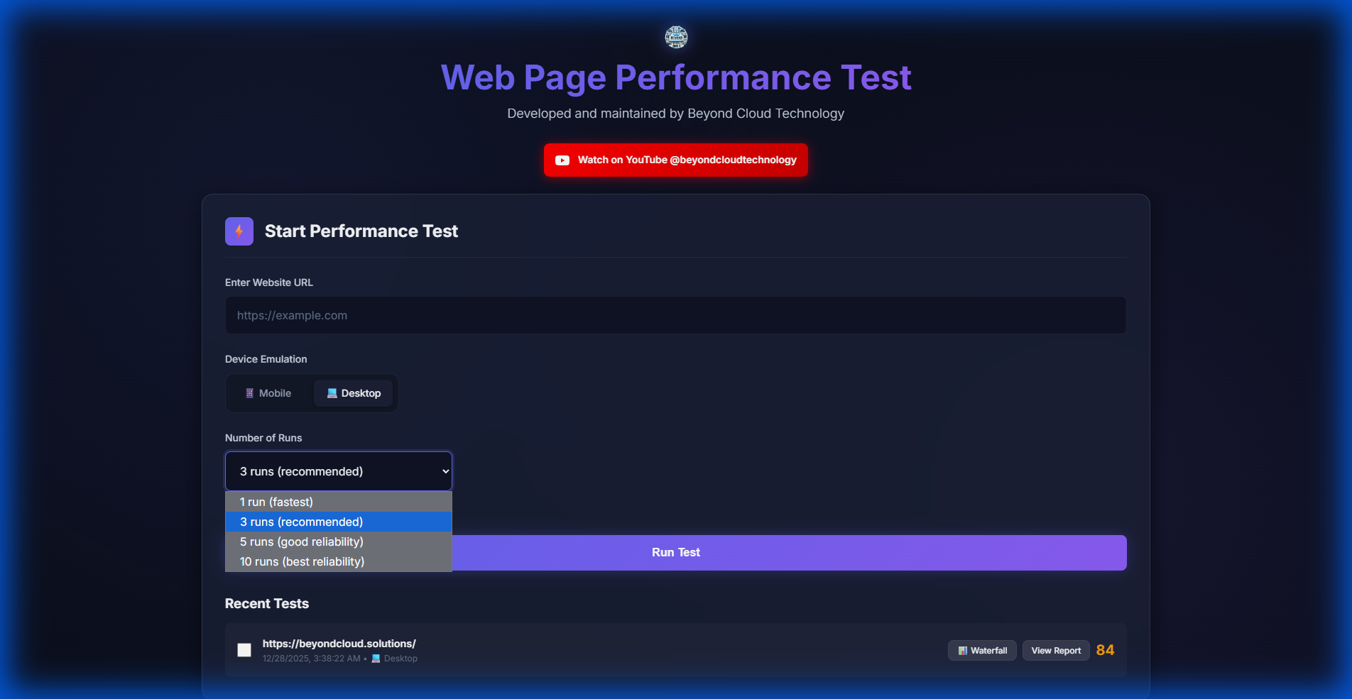Click the lightning bolt icon
The image size is (1352, 699).
(239, 231)
